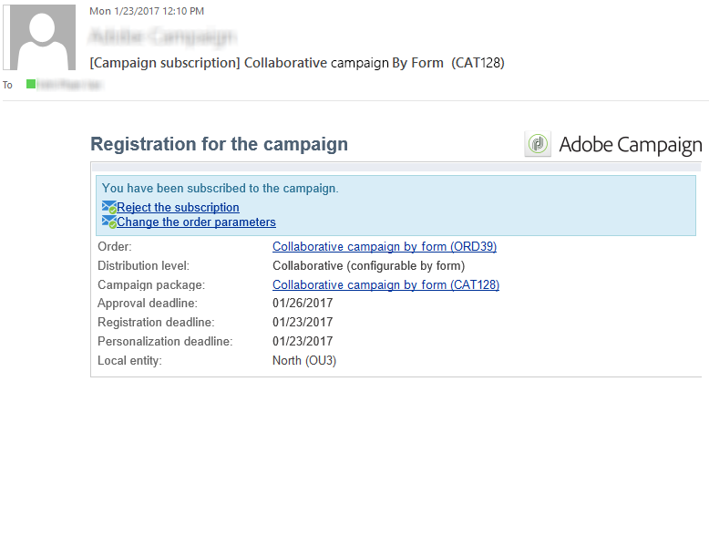Click the You have been subscribed message
The height and width of the screenshot is (557, 709).
[x=220, y=189]
